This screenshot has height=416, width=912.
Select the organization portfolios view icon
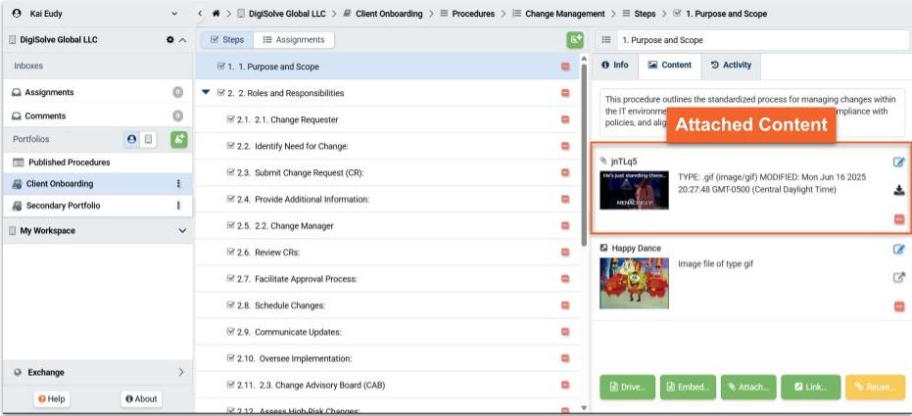pyautogui.click(x=148, y=139)
